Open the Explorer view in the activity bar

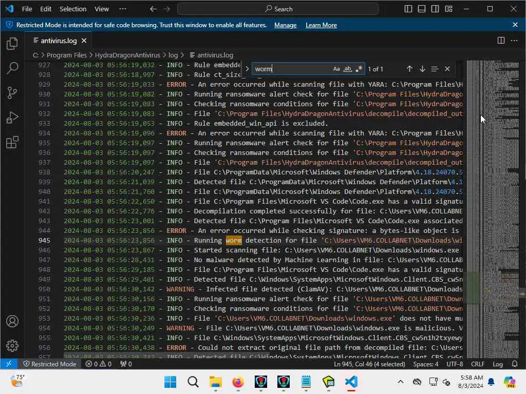coord(12,44)
